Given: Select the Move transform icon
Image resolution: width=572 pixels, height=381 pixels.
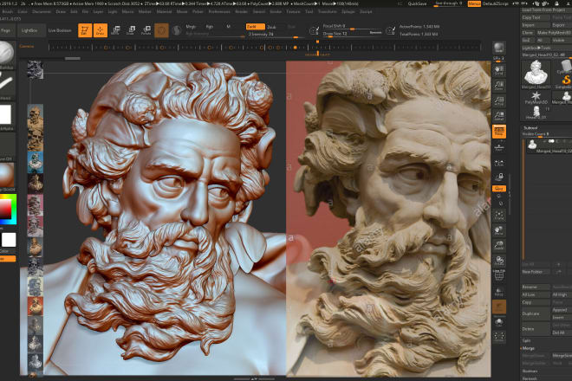Looking at the screenshot, I should (115, 30).
